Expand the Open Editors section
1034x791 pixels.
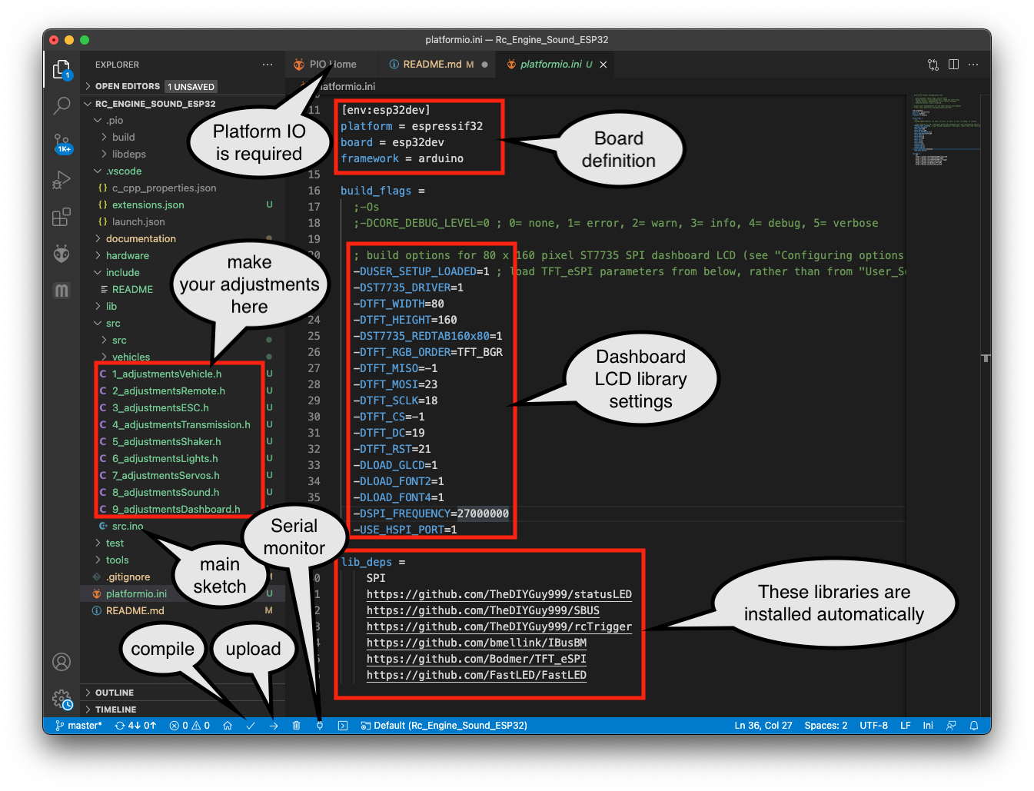click(183, 87)
